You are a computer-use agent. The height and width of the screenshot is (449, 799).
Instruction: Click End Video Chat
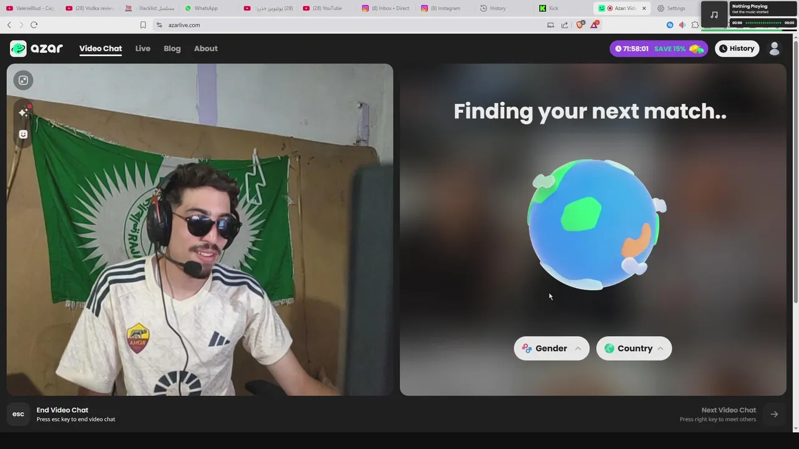(x=62, y=410)
